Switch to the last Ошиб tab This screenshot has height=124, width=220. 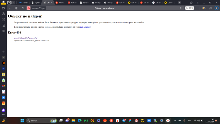point(169,3)
